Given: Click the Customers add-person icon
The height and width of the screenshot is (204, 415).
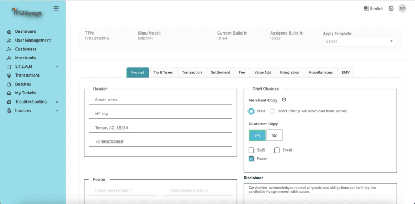Looking at the screenshot, I should pyautogui.click(x=9, y=49).
